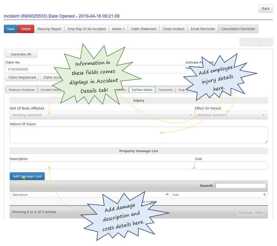
Task: Click the Generate AR button
Action: pyautogui.click(x=21, y=54)
